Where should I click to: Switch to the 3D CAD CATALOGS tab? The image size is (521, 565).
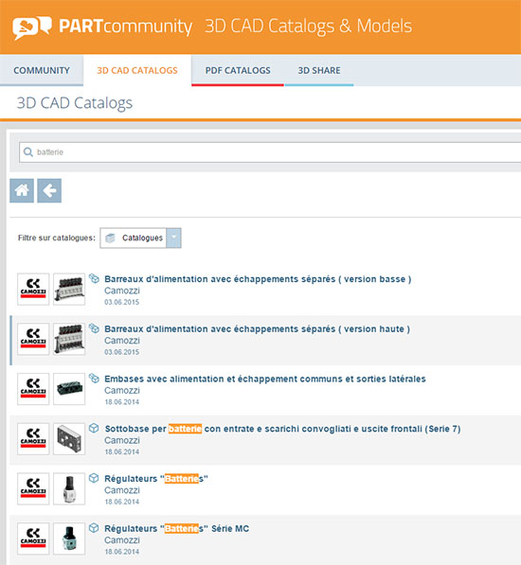click(x=137, y=70)
